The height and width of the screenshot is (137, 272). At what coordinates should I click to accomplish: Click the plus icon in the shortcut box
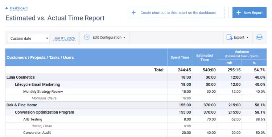[x=133, y=12]
